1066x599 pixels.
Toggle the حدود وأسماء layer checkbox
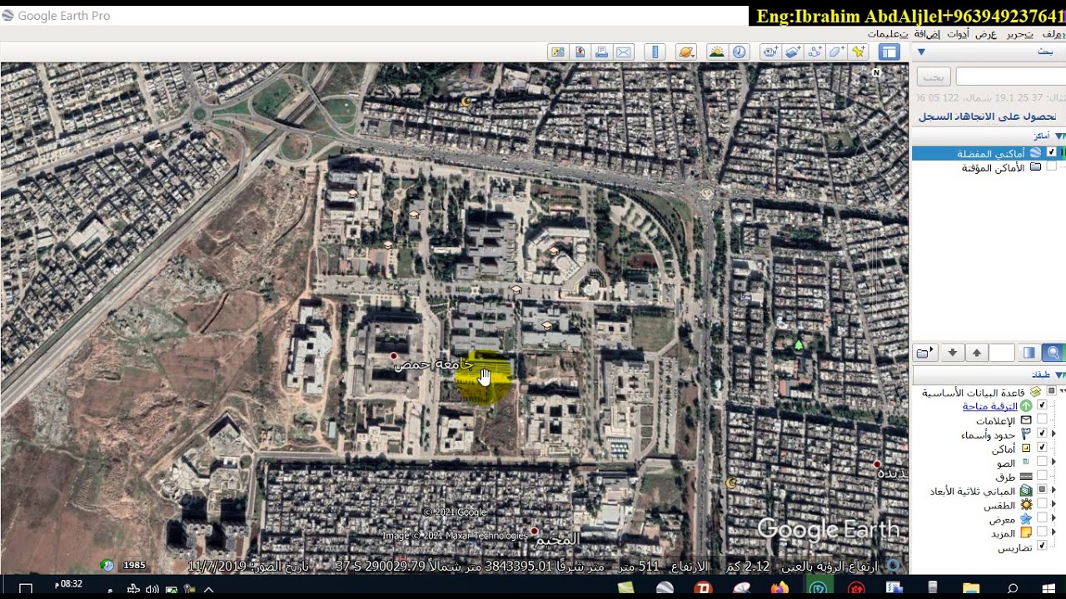tap(1041, 433)
